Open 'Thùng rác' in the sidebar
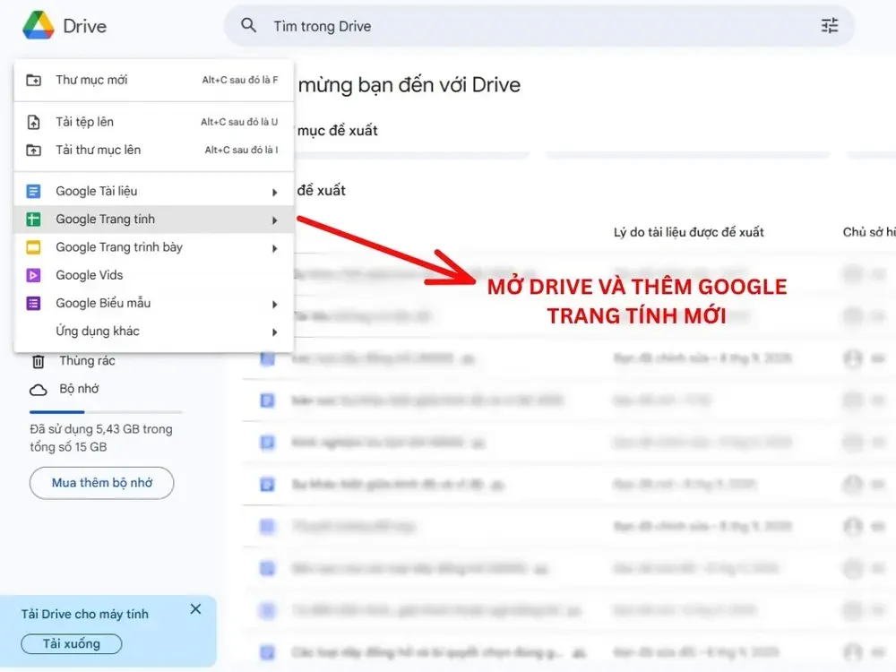The image size is (896, 672). 87,361
